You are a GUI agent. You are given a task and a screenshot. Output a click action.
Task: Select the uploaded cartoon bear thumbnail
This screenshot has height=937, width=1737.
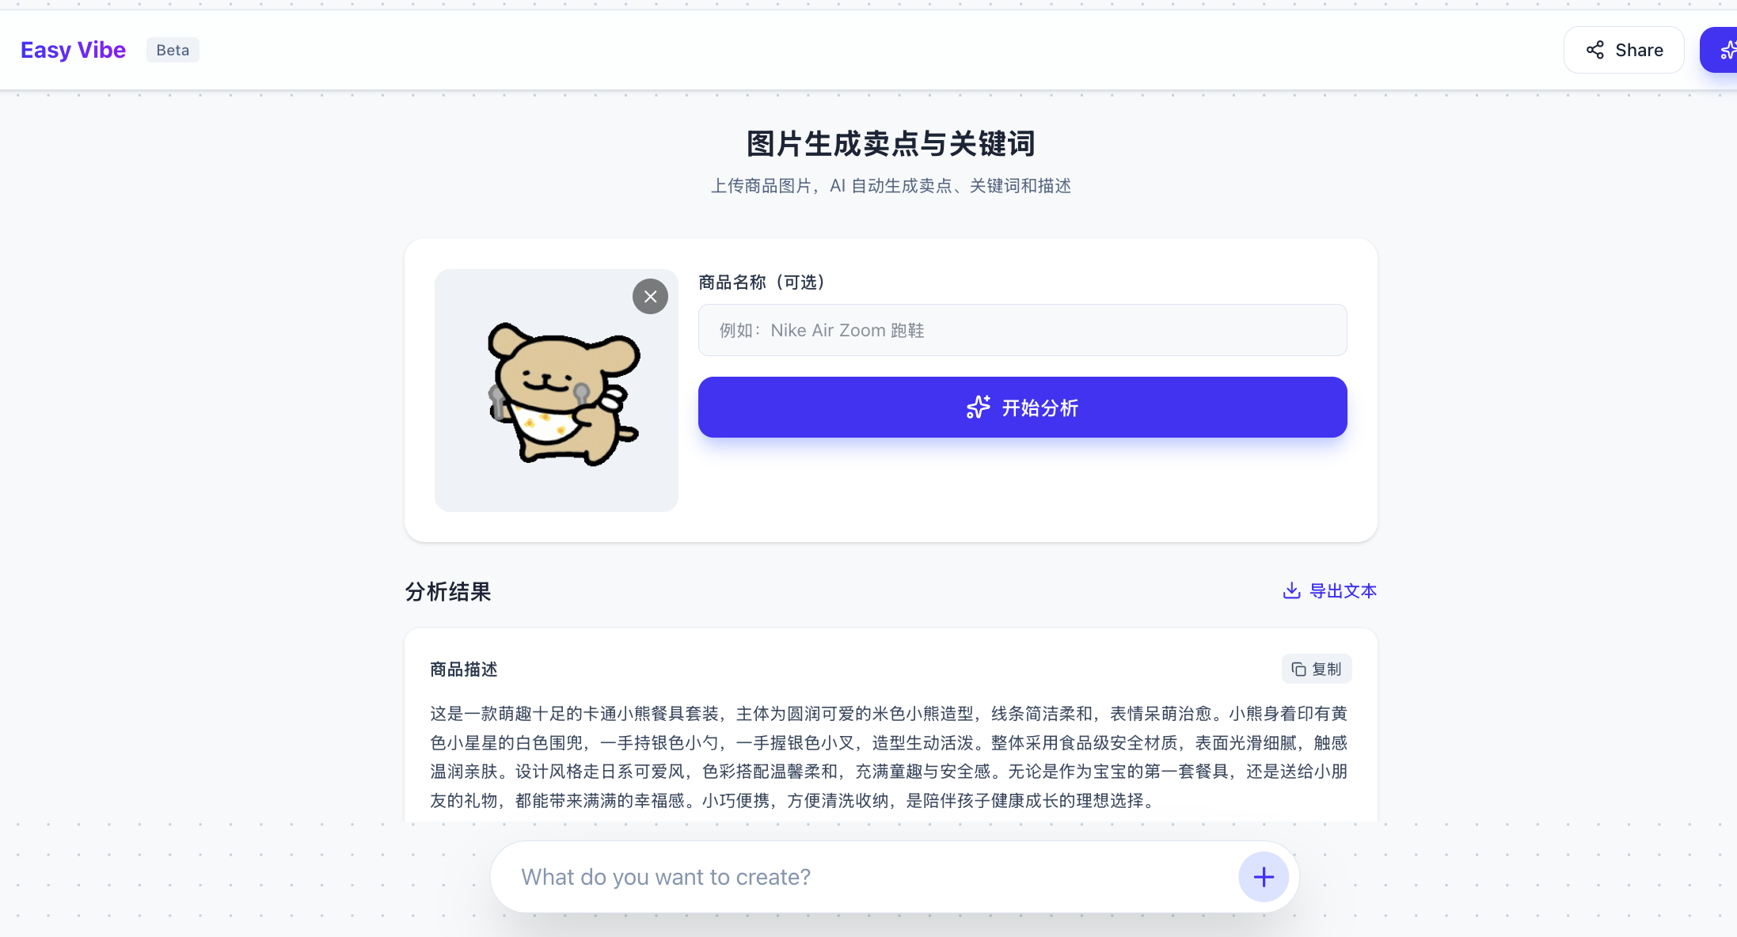coord(556,390)
